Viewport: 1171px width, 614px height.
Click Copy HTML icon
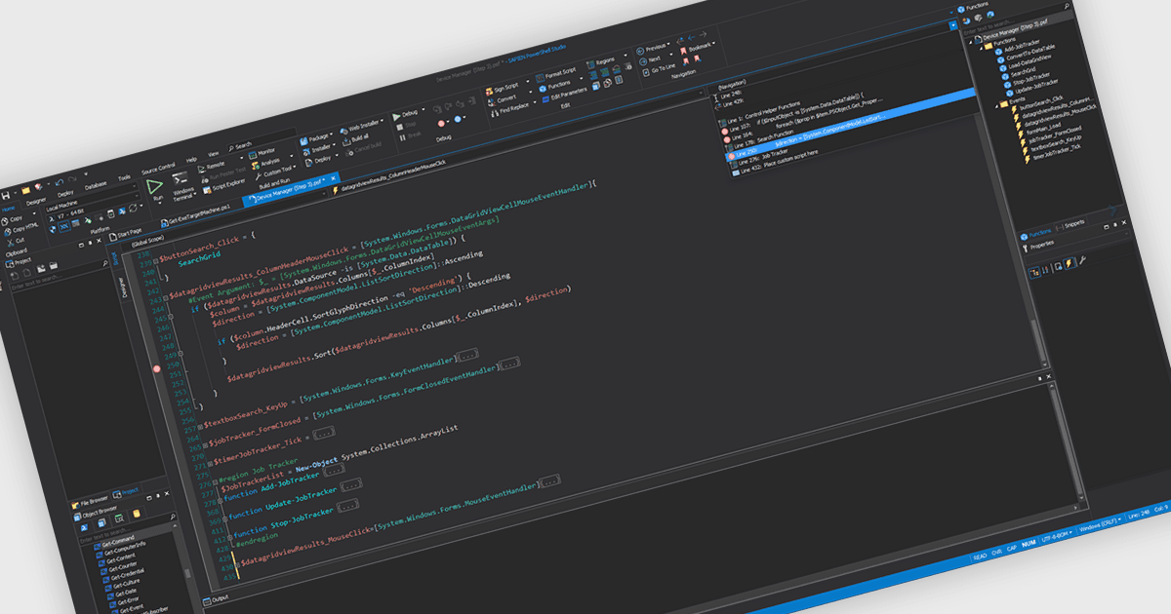point(7,231)
